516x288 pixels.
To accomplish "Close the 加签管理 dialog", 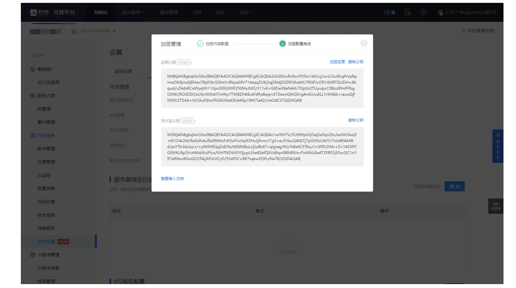I will coord(364,43).
